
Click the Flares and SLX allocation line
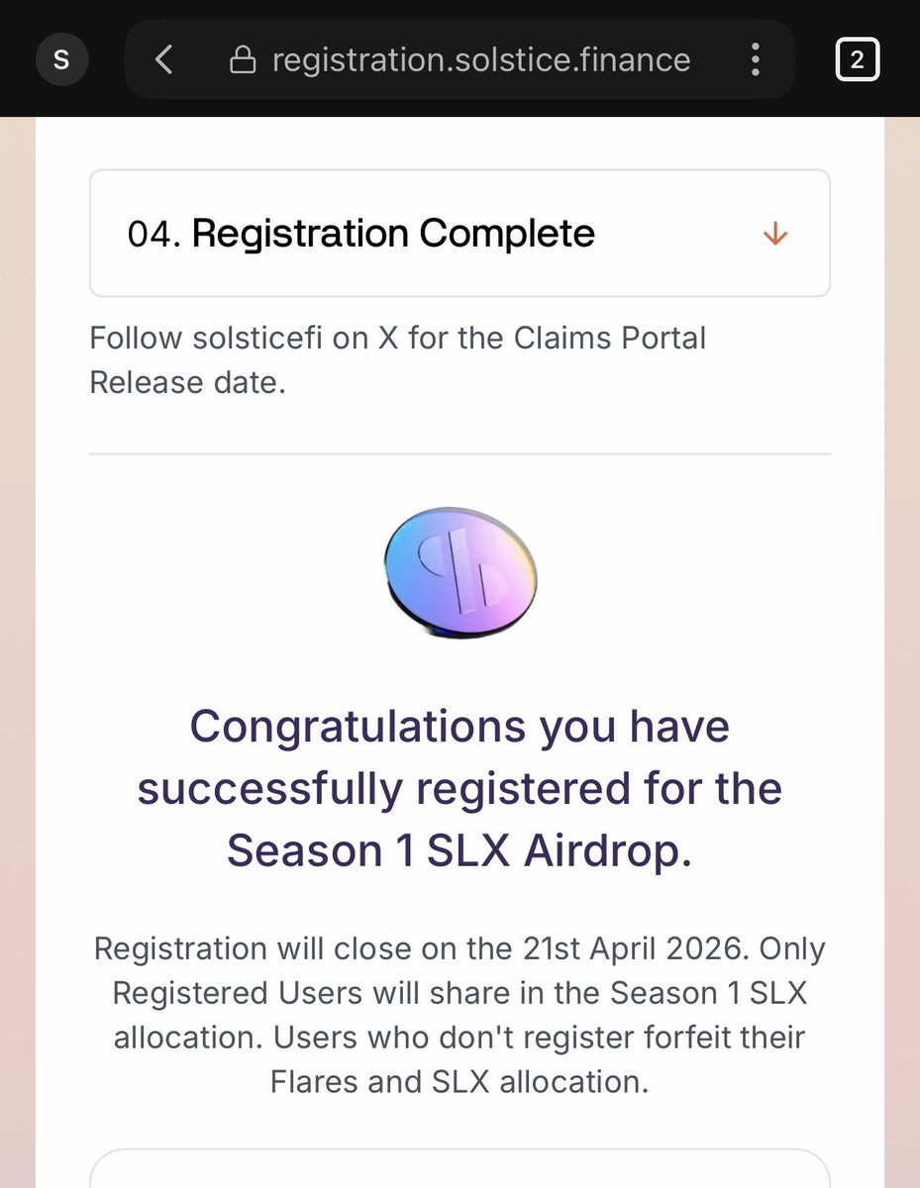[460, 1081]
